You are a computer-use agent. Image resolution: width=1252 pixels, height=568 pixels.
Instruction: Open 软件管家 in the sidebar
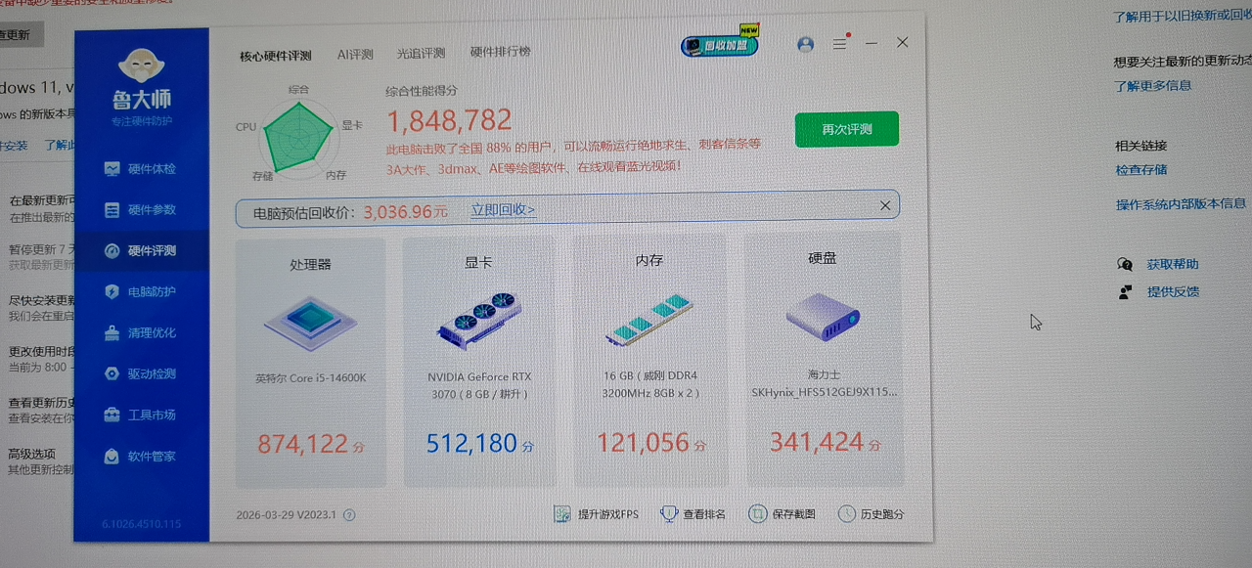[x=141, y=456]
